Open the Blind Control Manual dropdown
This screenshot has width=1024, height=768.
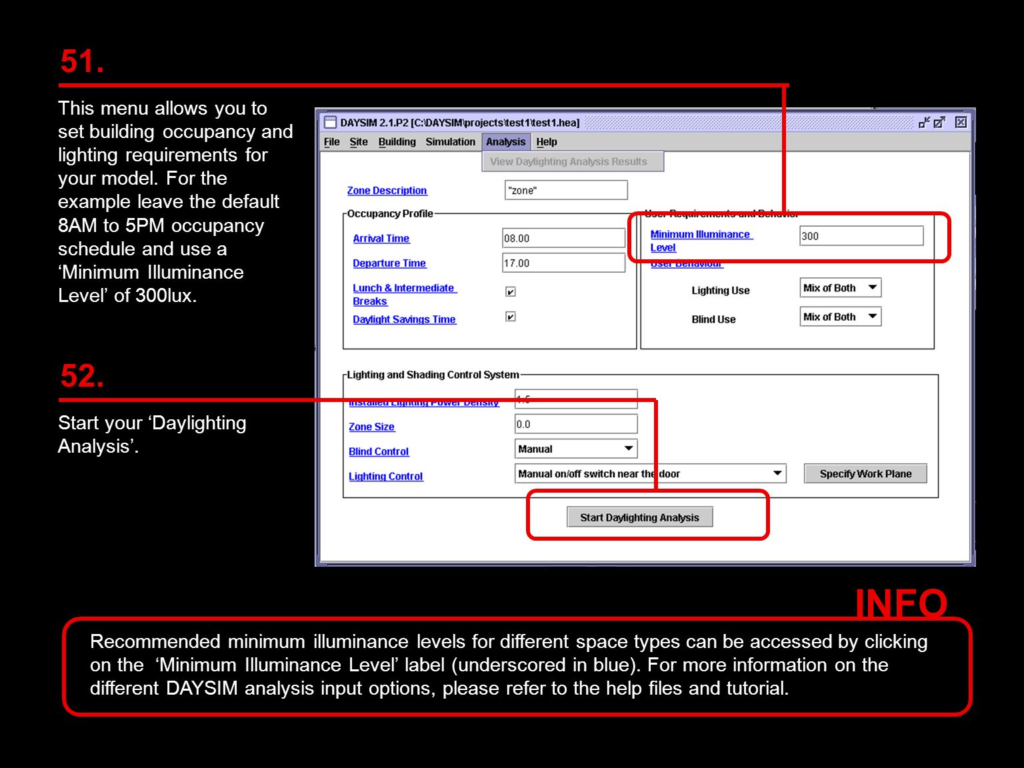(x=576, y=449)
